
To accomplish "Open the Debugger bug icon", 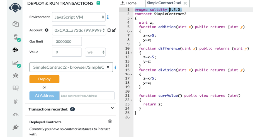I will click(16, 76).
